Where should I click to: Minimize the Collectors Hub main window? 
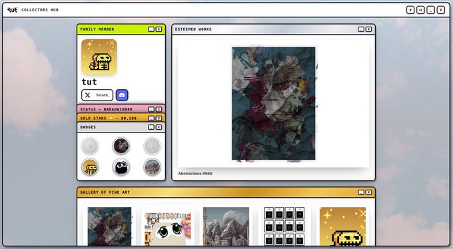(x=430, y=10)
